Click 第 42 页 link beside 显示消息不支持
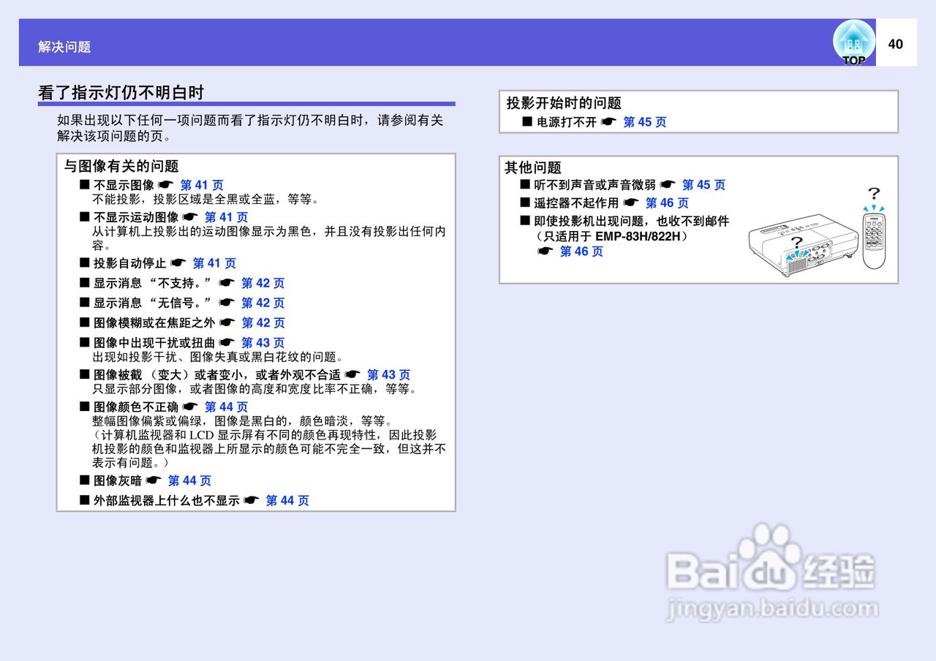The height and width of the screenshot is (661, 936). click(x=264, y=283)
